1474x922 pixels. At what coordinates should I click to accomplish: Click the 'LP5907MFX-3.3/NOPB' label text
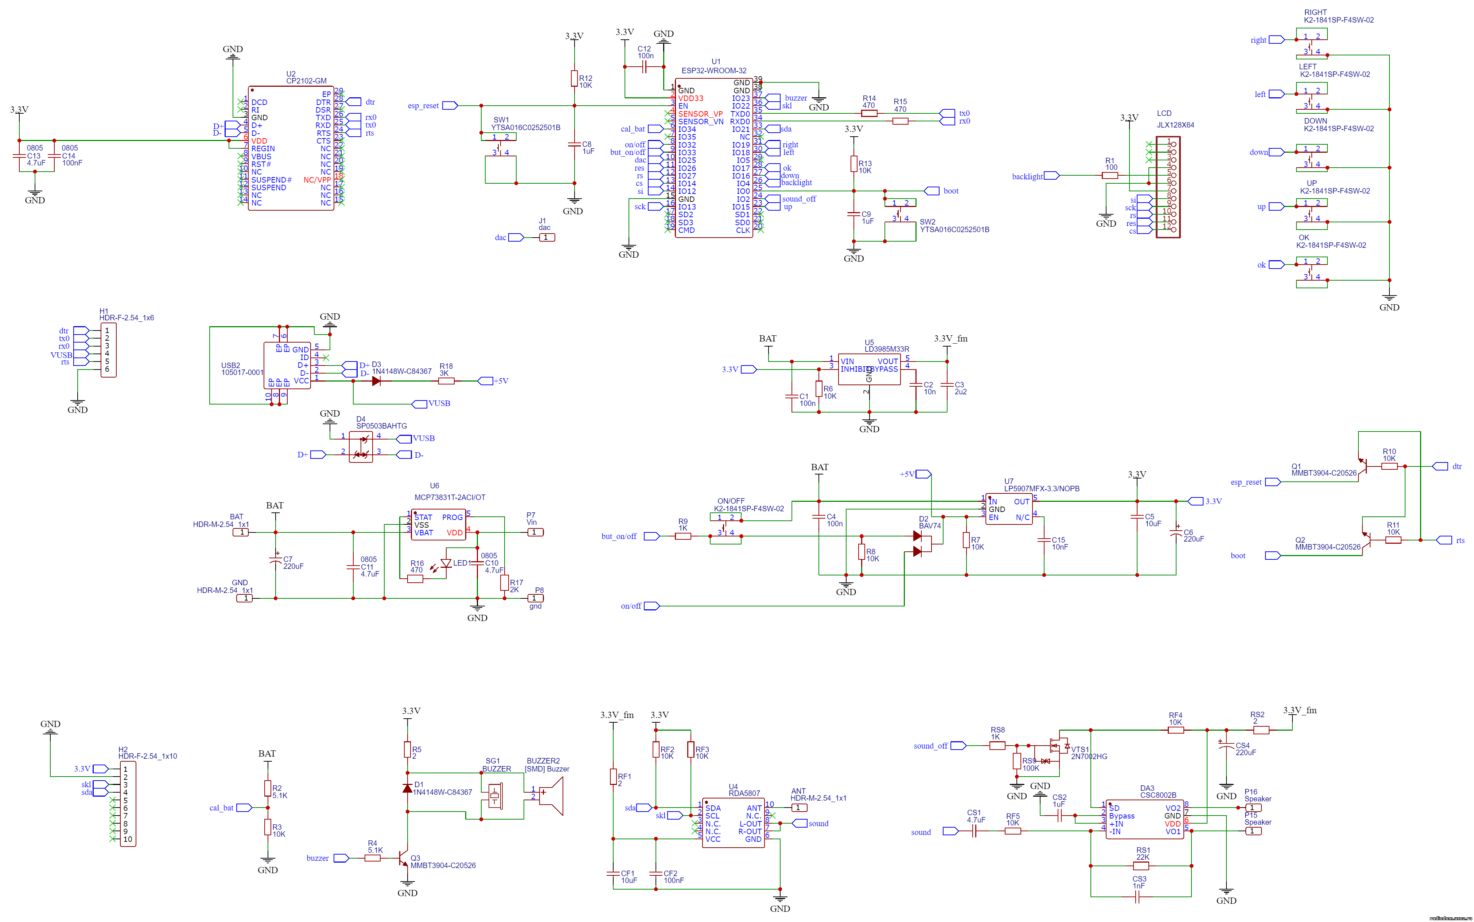(1042, 488)
